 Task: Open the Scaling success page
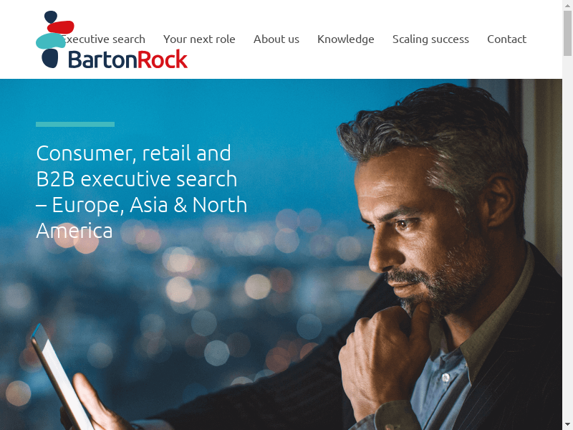coord(430,39)
